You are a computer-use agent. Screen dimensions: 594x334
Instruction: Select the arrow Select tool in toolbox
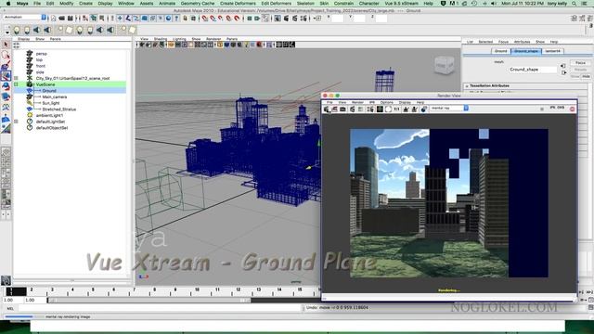[6, 45]
